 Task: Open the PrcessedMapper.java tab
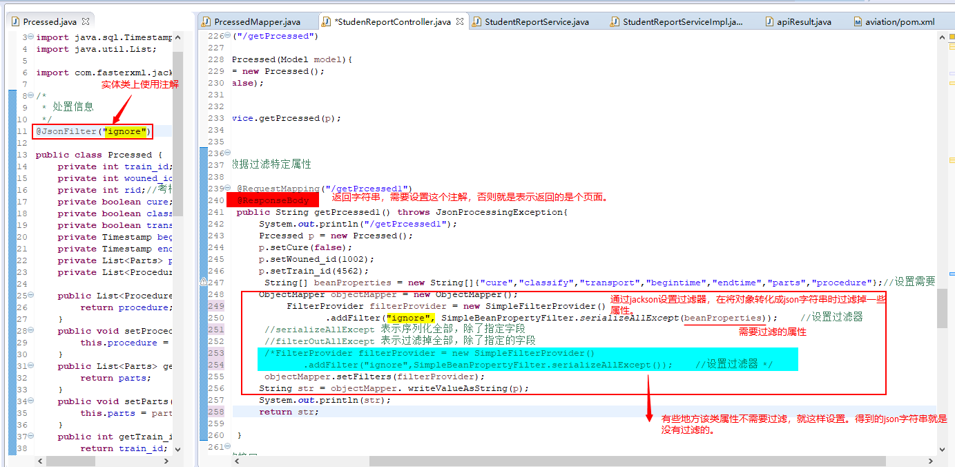click(257, 22)
